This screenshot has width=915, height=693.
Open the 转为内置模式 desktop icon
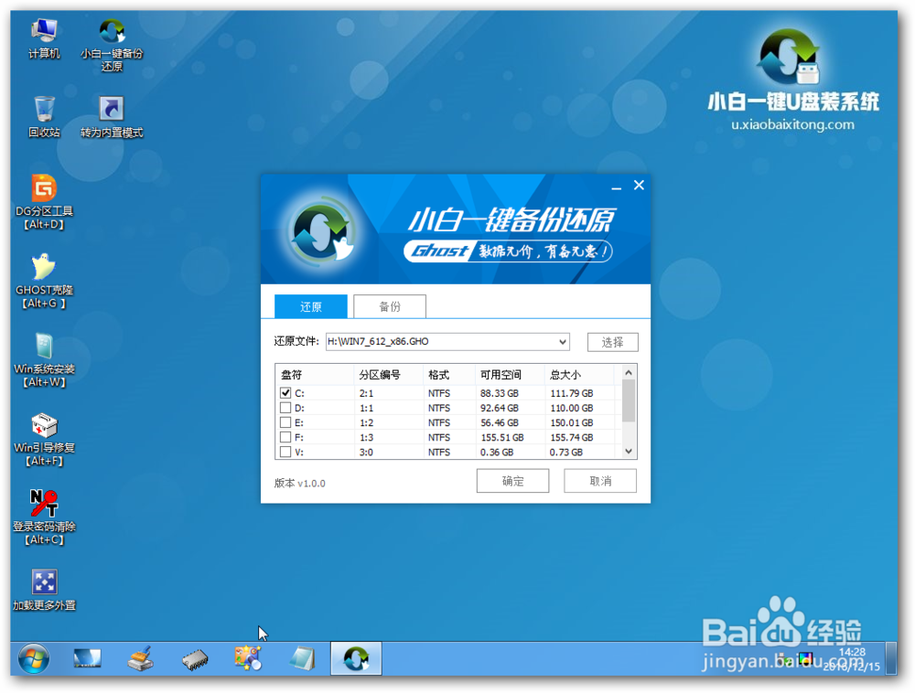[110, 110]
